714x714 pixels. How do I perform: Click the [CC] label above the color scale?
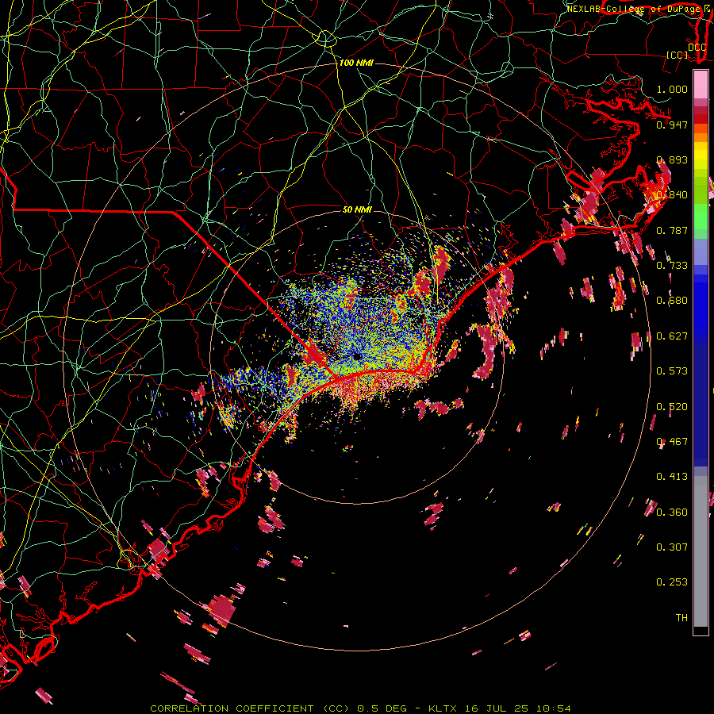678,55
